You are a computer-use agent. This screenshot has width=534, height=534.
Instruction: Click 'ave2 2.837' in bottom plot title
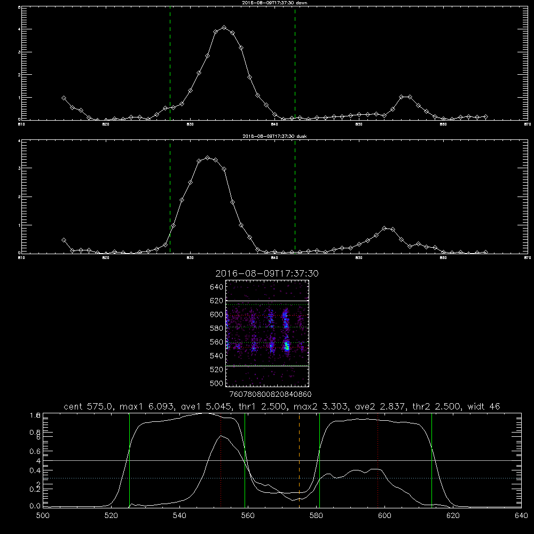click(x=381, y=406)
